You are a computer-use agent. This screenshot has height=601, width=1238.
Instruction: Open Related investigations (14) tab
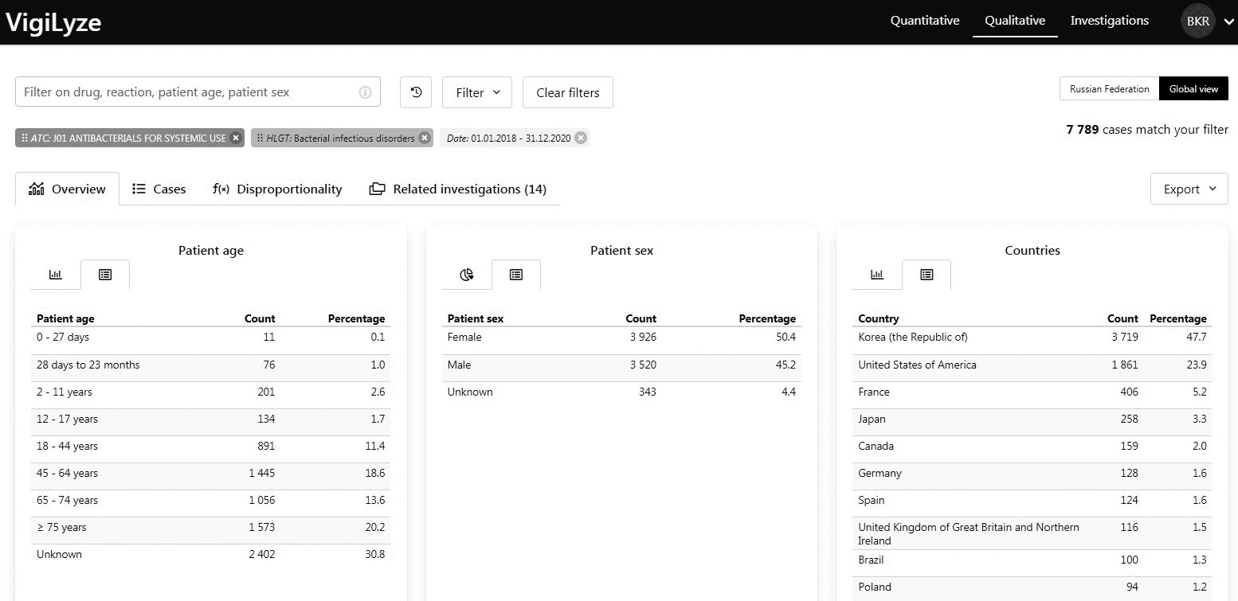(458, 189)
